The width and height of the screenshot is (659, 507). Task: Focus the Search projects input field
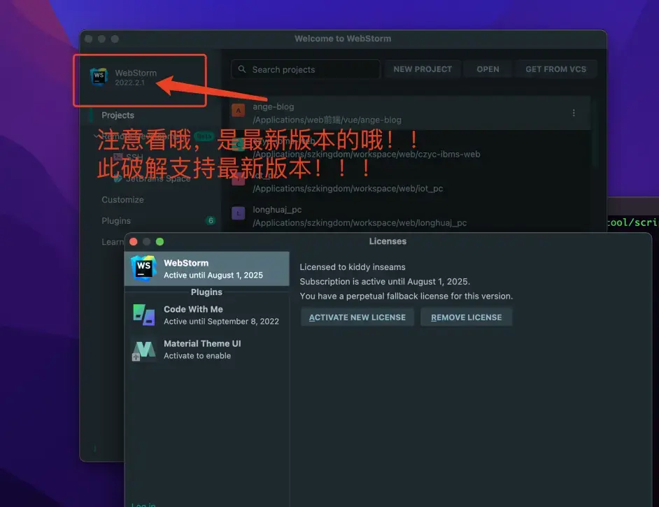pos(306,69)
